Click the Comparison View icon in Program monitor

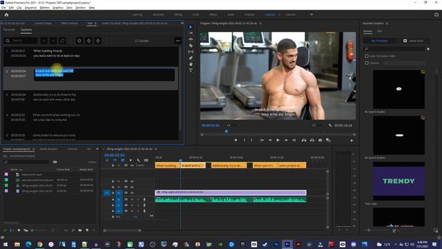pos(328,140)
